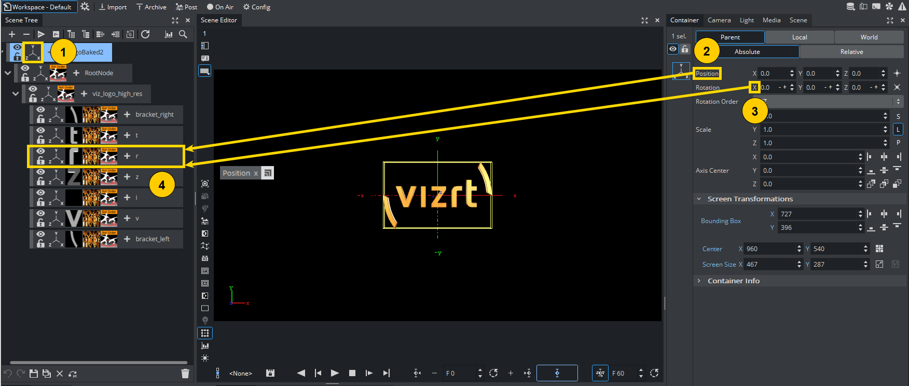
Task: Click the redo icon at bottom left
Action: [21, 374]
